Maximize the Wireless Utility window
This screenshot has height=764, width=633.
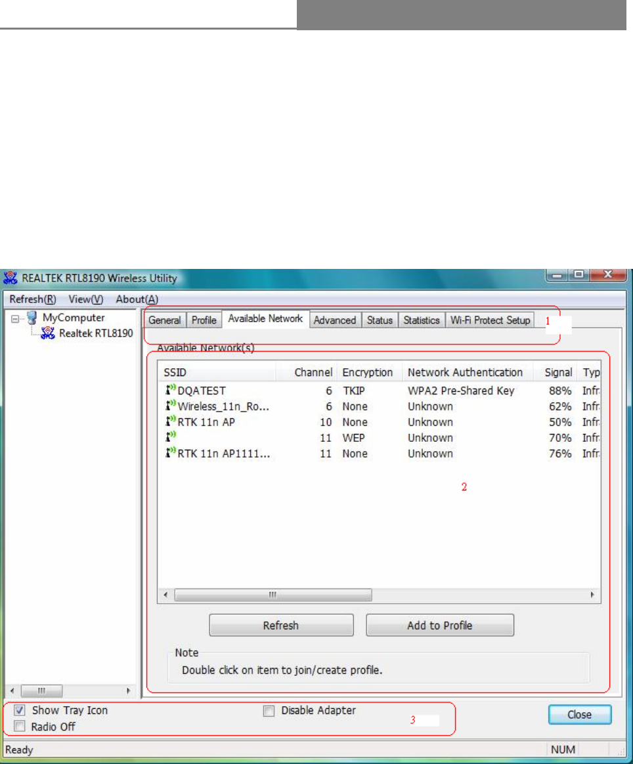pyautogui.click(x=579, y=275)
